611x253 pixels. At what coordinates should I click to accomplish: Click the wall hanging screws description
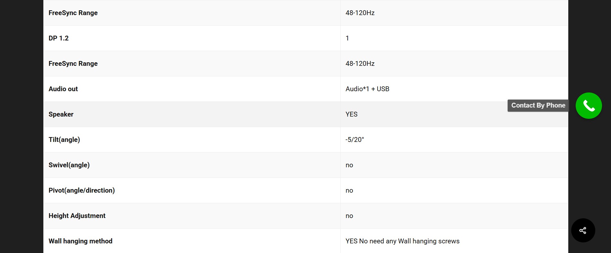pyautogui.click(x=403, y=241)
